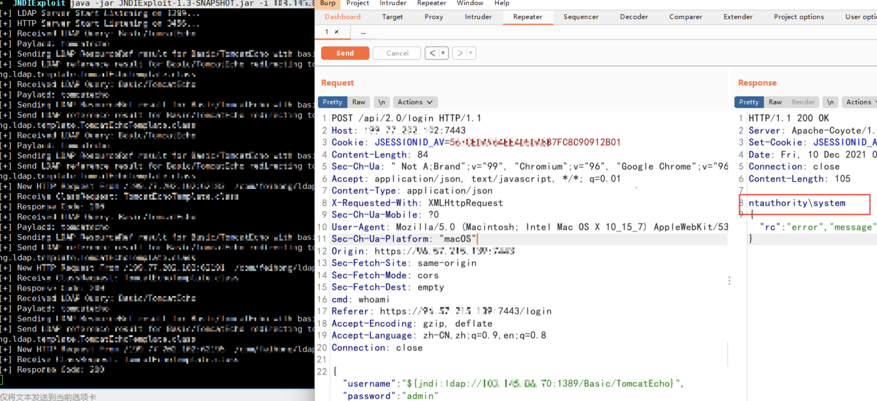Click the X-Requested-With header line
877x401 pixels.
click(x=417, y=203)
